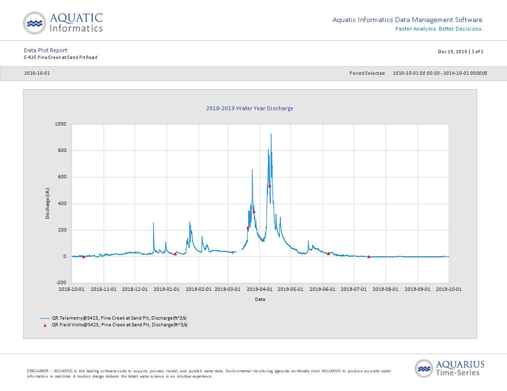The height and width of the screenshot is (391, 507).
Task: Click 'Aquatic Informatics Data Management Software' header text
Action: pos(408,20)
